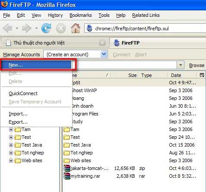Open the Back button history dropdown arrow
This screenshot has width=206, height=192.
pyautogui.click(x=17, y=29)
